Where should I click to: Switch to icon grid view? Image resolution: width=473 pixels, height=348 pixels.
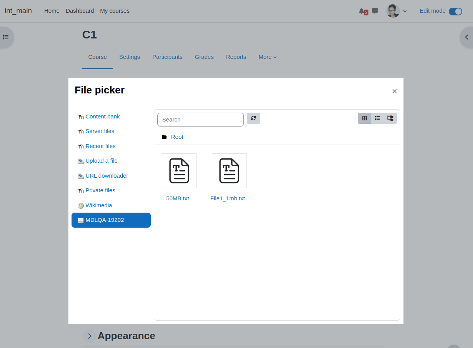pos(365,118)
